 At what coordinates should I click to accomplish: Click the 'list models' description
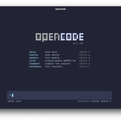(52, 58)
